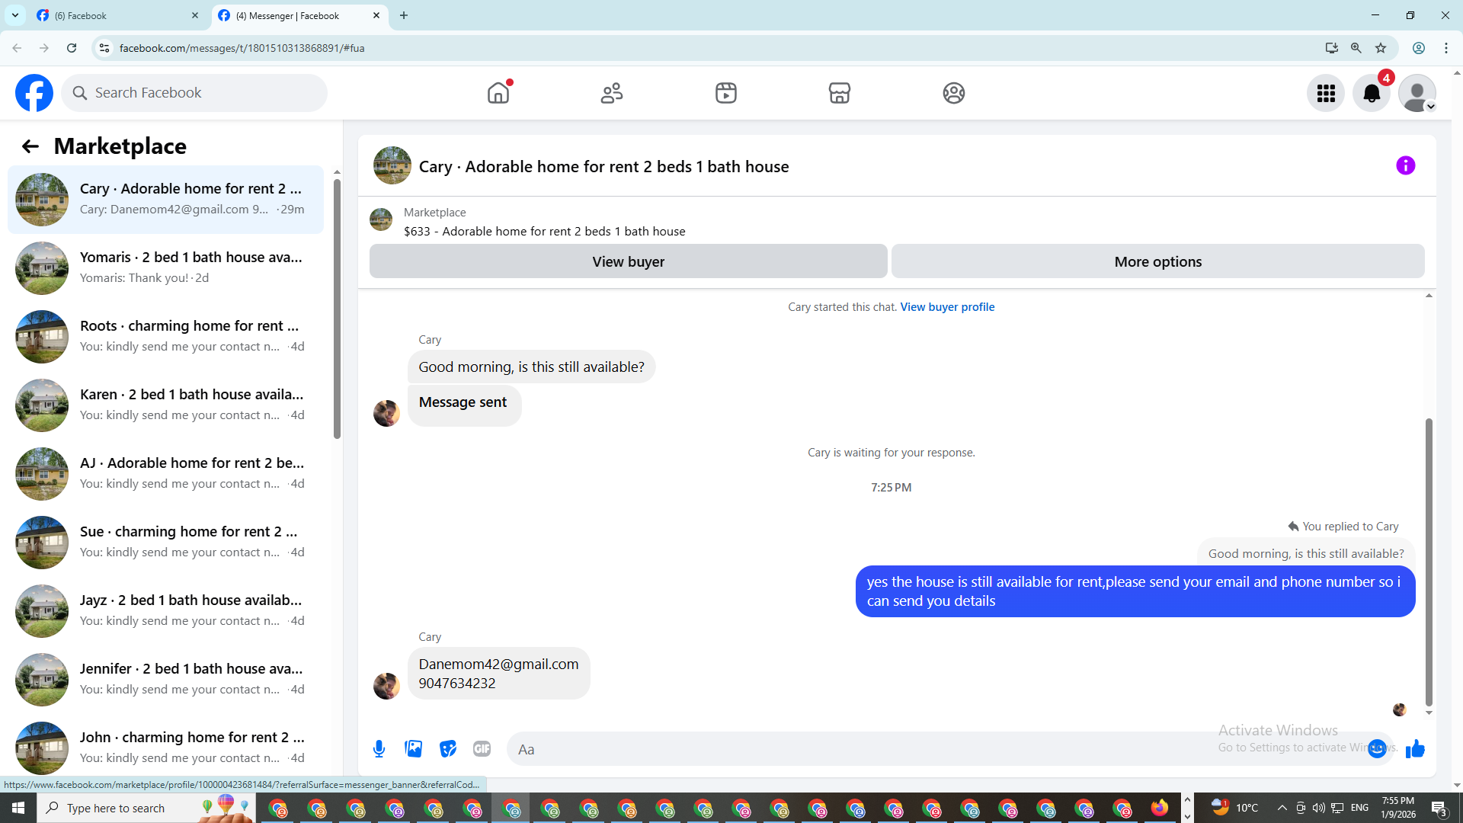Click the View buyer button
This screenshot has height=823, width=1463.
coord(628,261)
